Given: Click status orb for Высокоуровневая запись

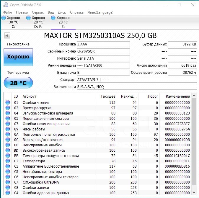Looking at the screenshot, I should pyautogui.click(x=8, y=150).
